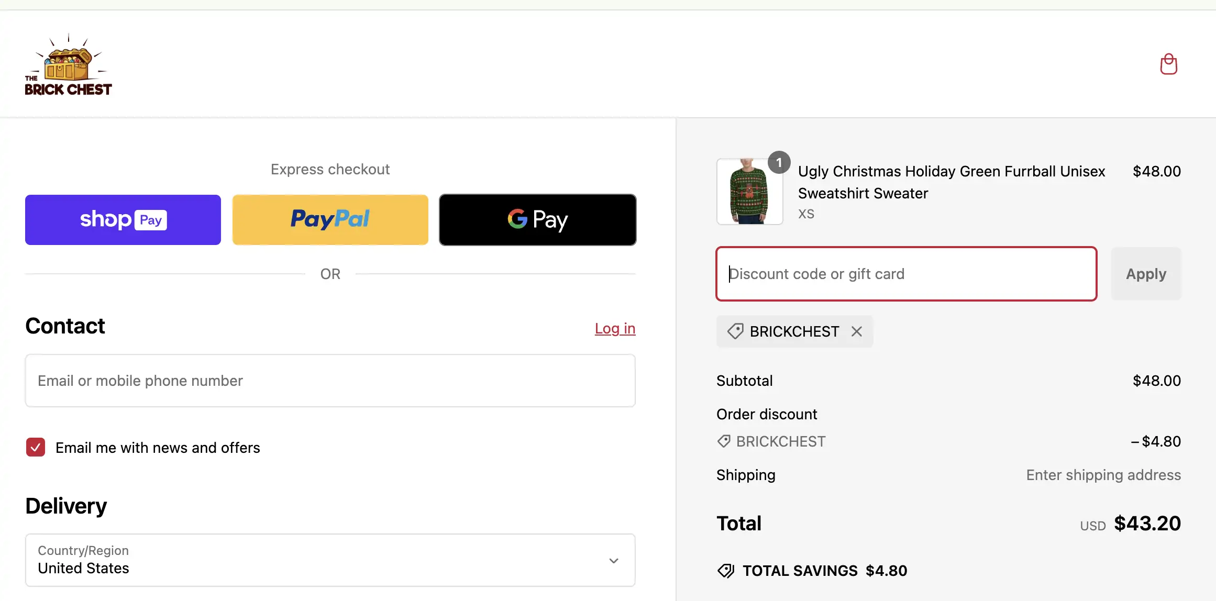The image size is (1216, 601).
Task: Click the Enter shipping address text
Action: tap(1103, 475)
